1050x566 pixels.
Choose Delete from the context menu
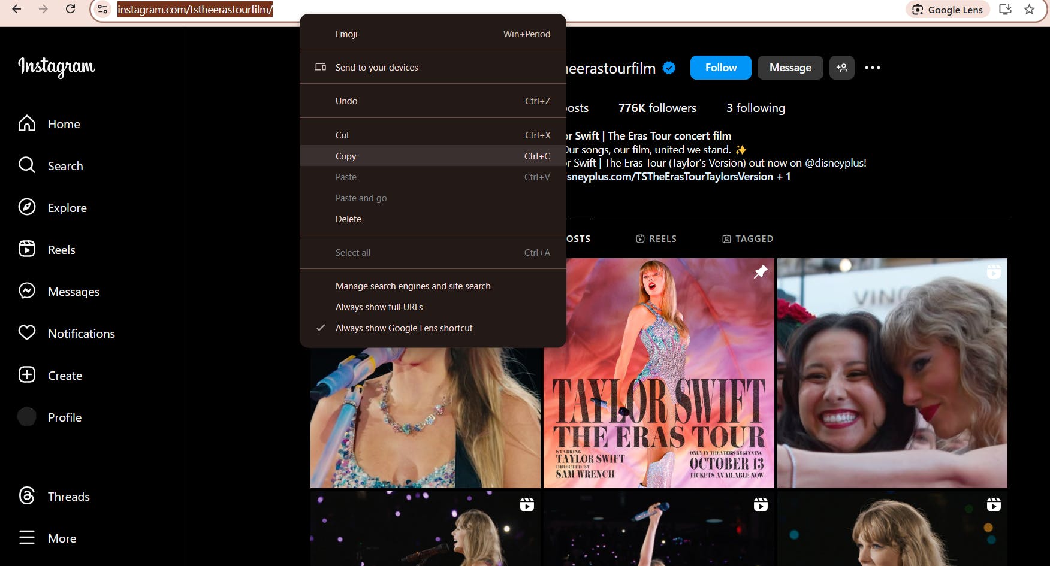tap(433, 219)
